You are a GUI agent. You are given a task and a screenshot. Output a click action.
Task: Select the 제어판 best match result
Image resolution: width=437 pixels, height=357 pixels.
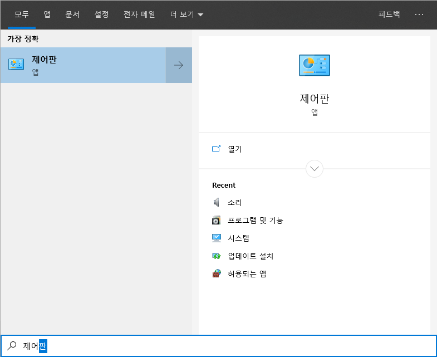(x=82, y=65)
